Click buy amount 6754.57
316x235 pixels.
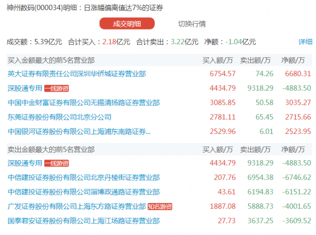point(222,74)
